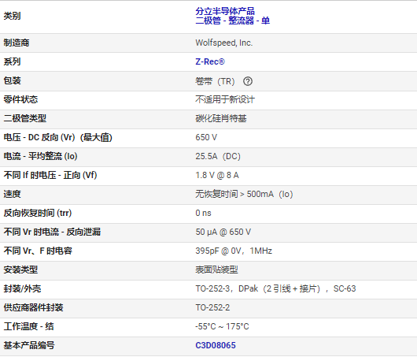The height and width of the screenshot is (357, 417).
Task: Click the 不适用于新设计 part status value
Action: point(225,99)
